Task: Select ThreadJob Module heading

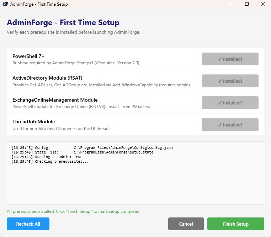Action: click(34, 122)
